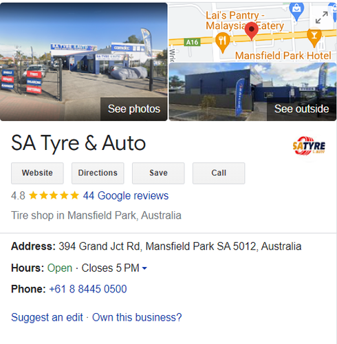Click the A16 road badge on the map
The width and height of the screenshot is (337, 344).
(x=192, y=42)
